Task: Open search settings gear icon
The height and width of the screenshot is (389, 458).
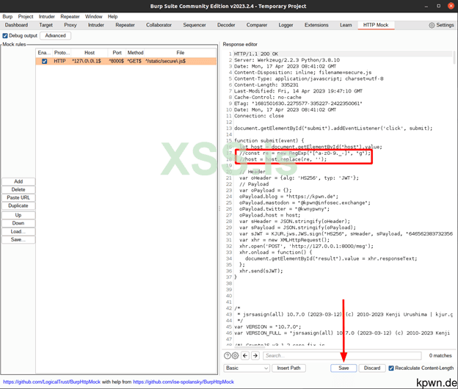Action: click(236, 355)
